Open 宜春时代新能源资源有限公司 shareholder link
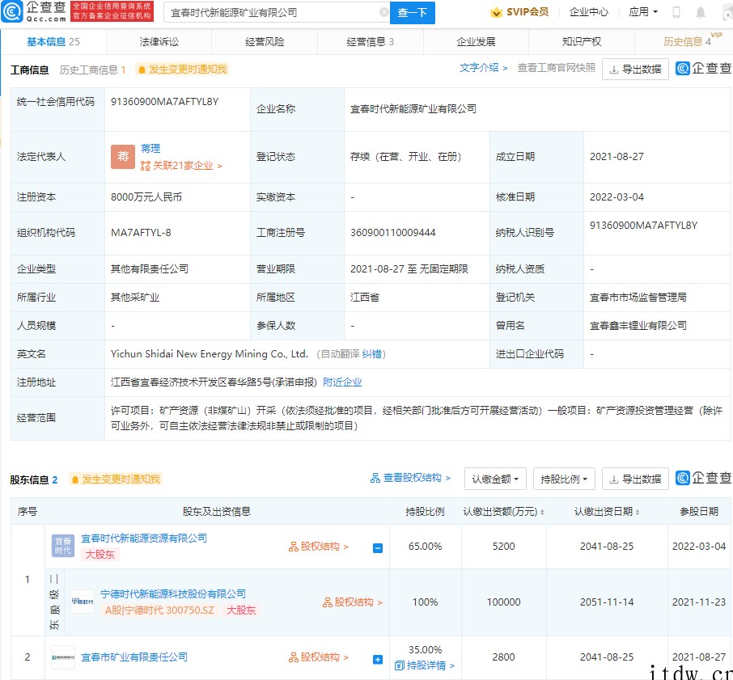Viewport: 733px width, 680px height. (144, 538)
